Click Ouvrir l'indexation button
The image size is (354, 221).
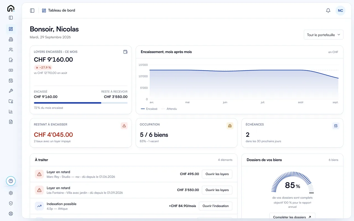(x=215, y=206)
